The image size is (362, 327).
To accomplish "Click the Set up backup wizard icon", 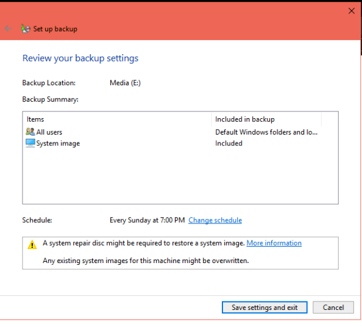I will [26, 29].
